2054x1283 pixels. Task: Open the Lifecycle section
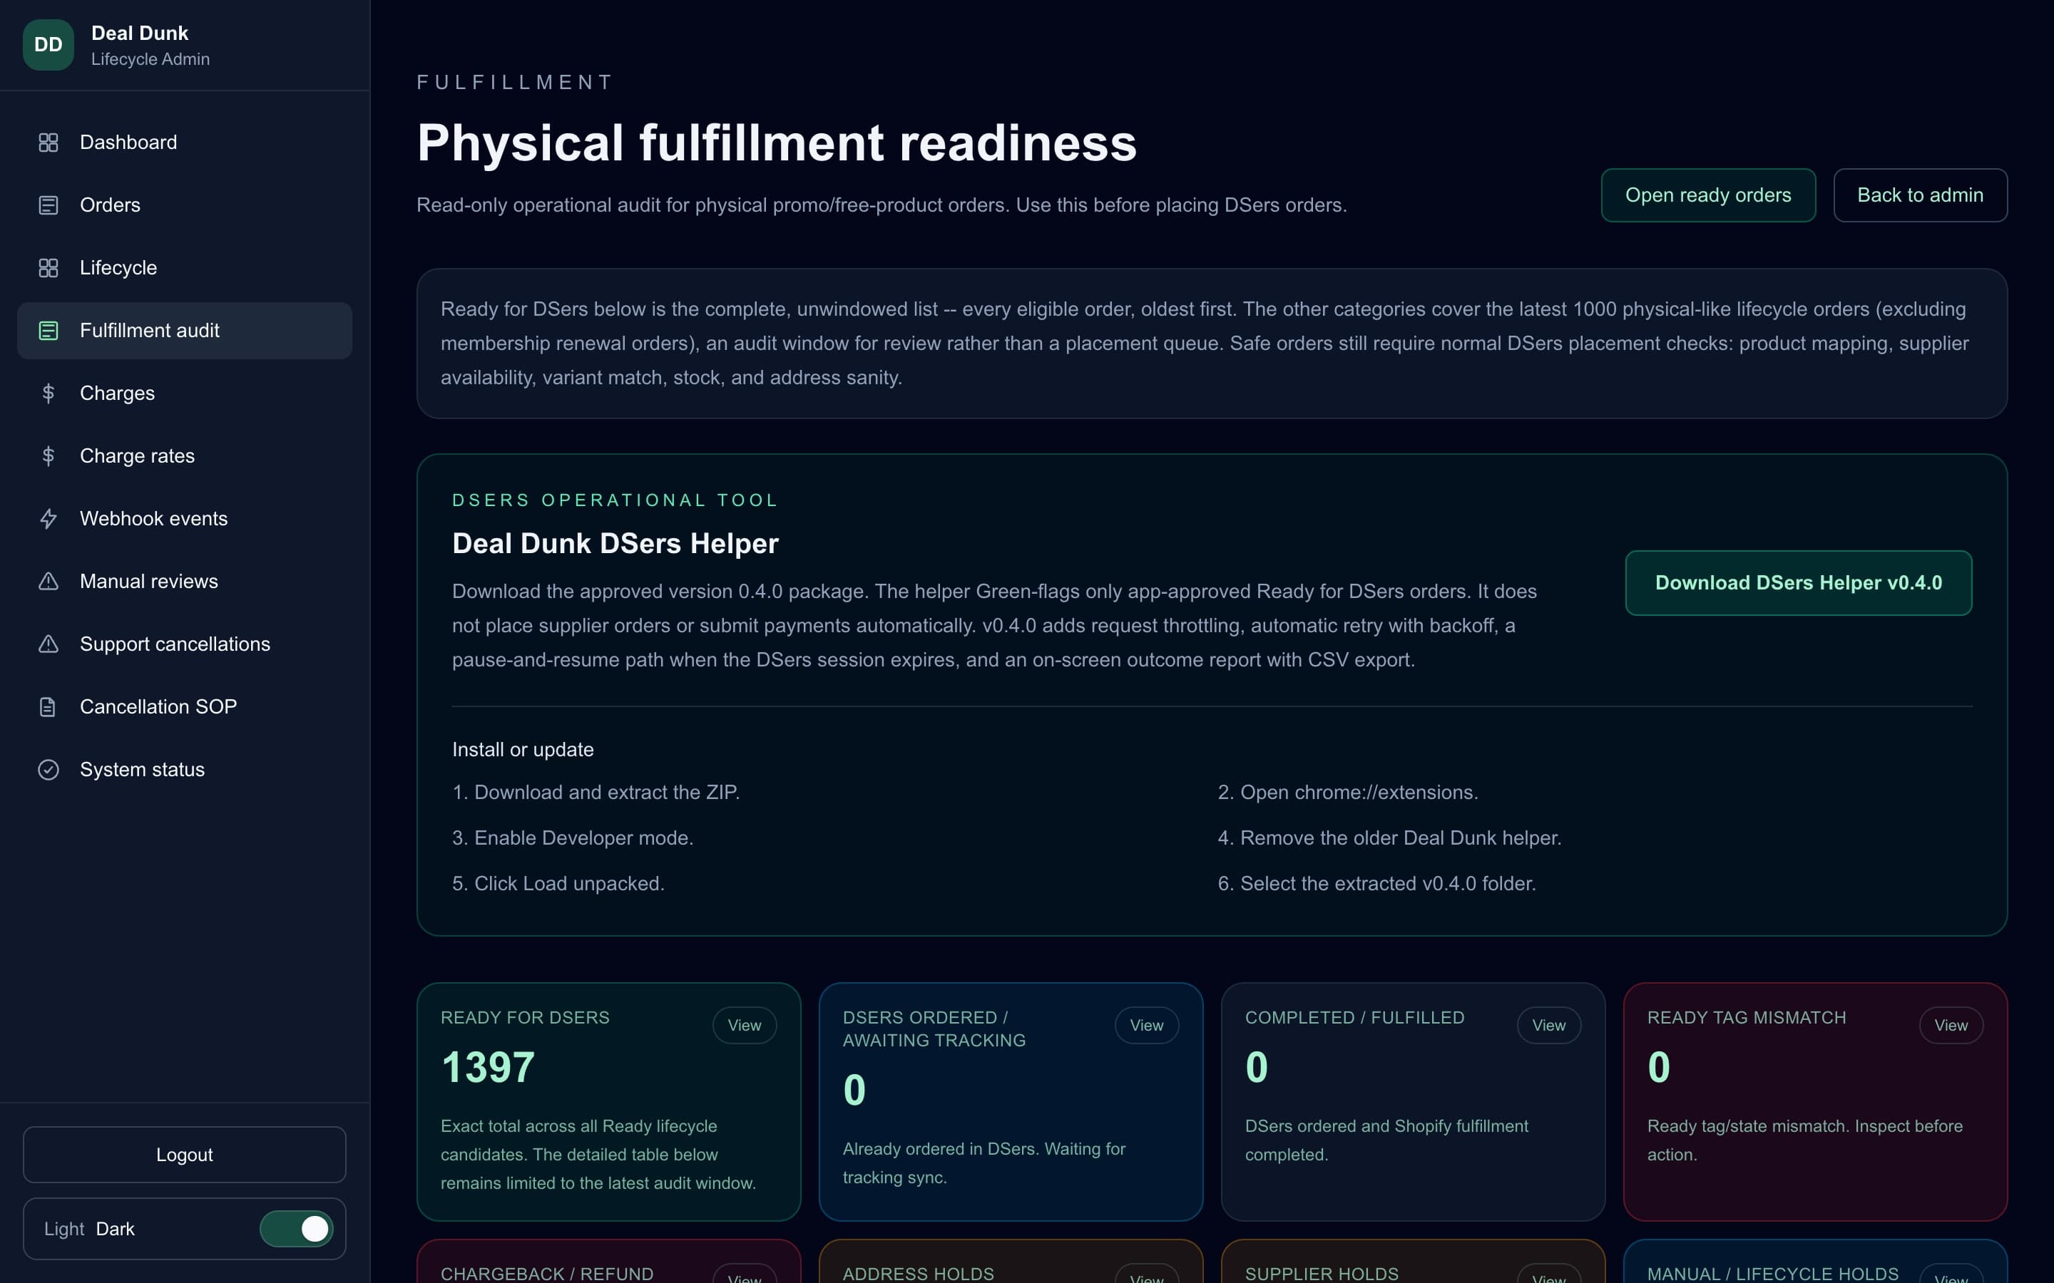tap(184, 268)
